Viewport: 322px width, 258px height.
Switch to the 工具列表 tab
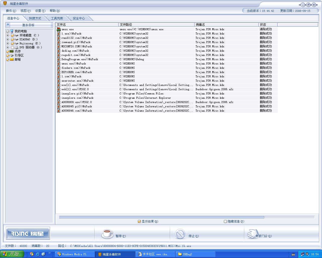click(x=57, y=18)
